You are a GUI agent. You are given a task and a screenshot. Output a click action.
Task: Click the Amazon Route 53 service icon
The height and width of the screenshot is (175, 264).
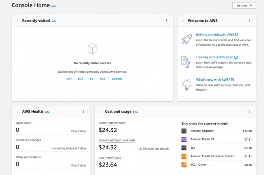tap(184, 139)
